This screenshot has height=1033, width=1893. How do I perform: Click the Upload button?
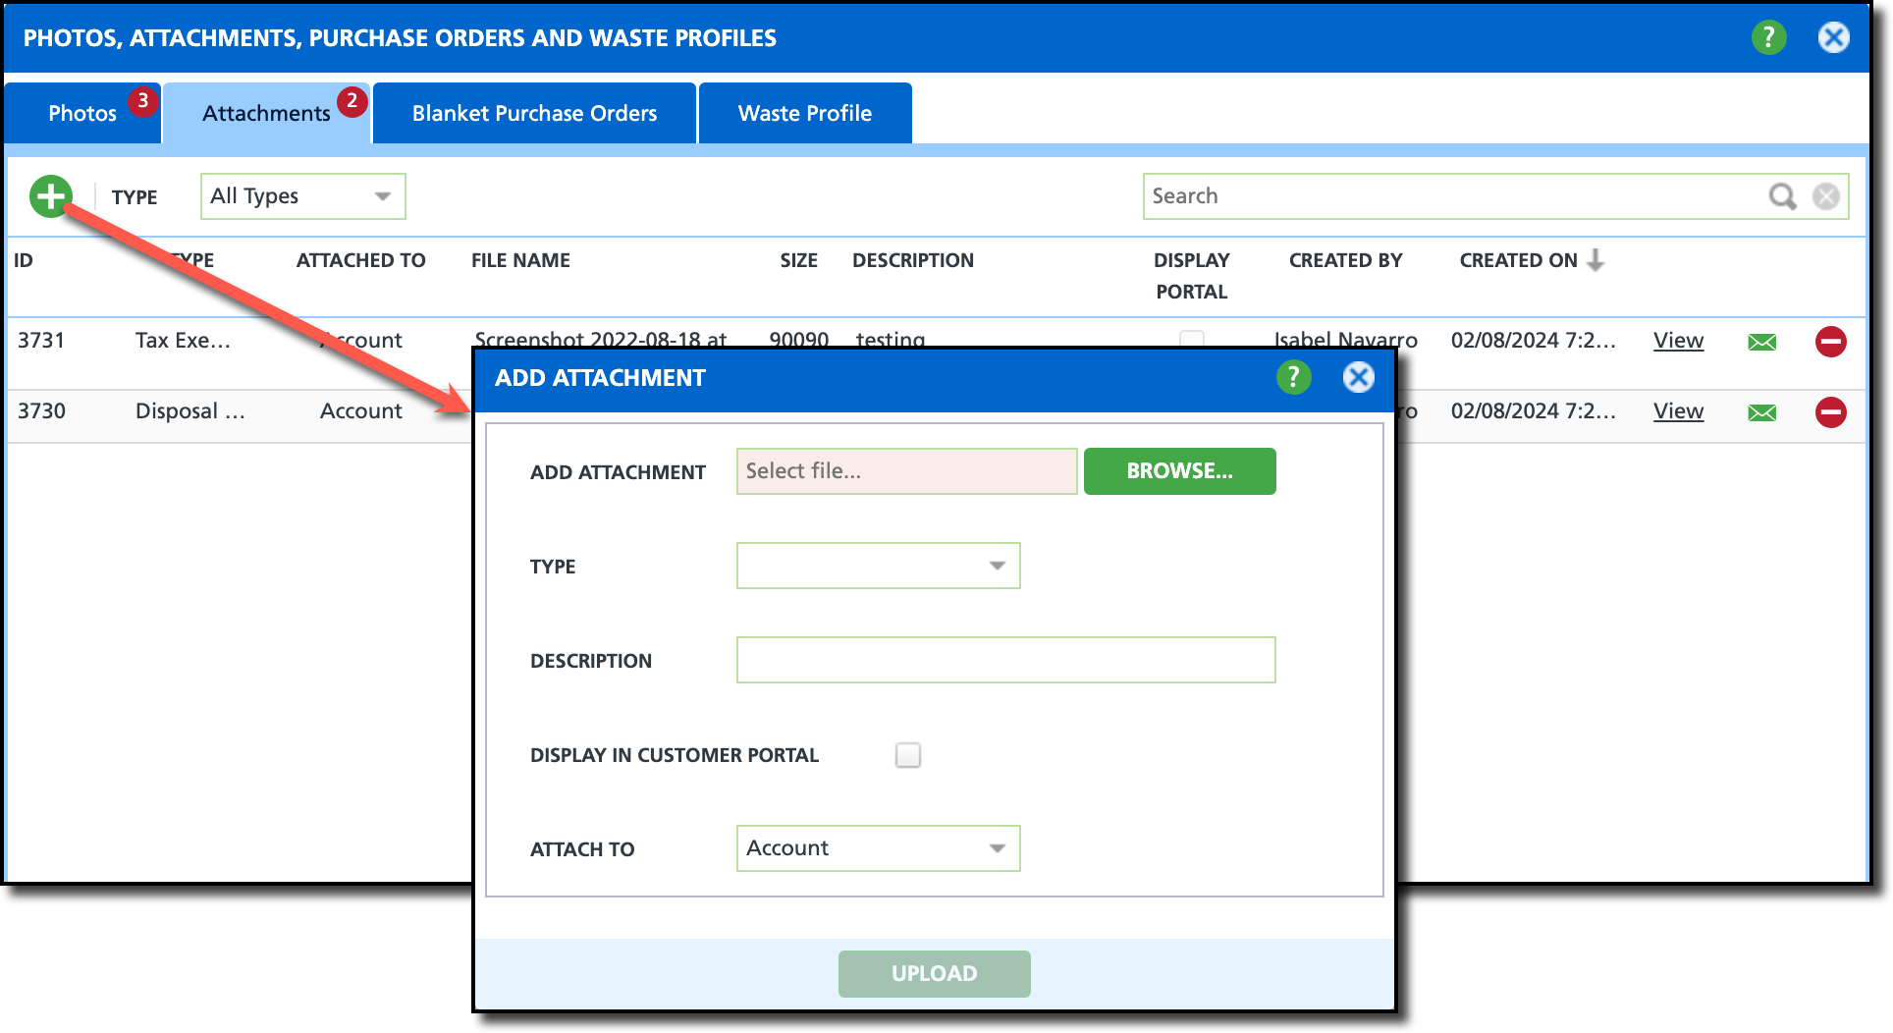[934, 973]
